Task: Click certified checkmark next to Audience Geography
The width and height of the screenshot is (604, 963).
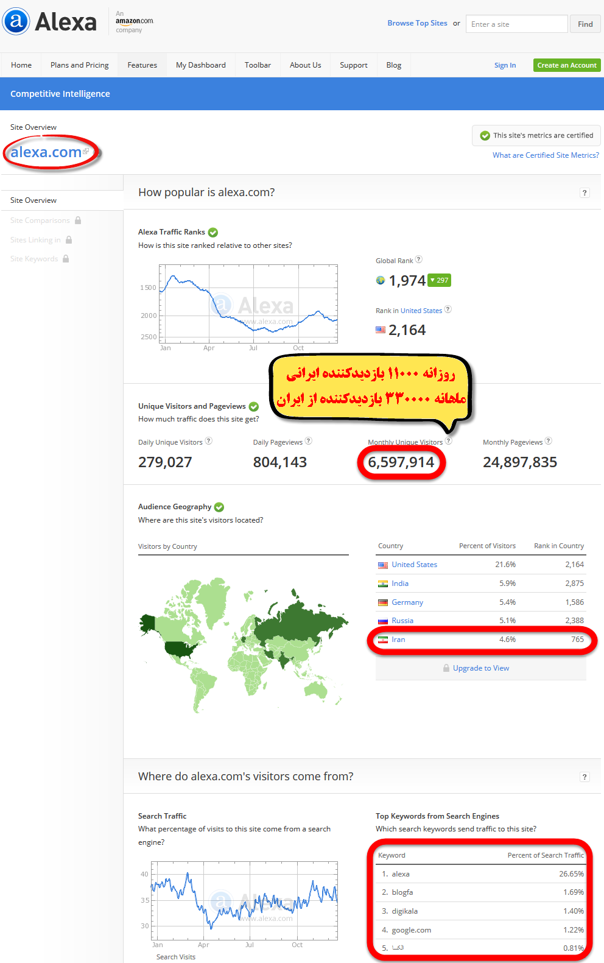Action: 219,507
